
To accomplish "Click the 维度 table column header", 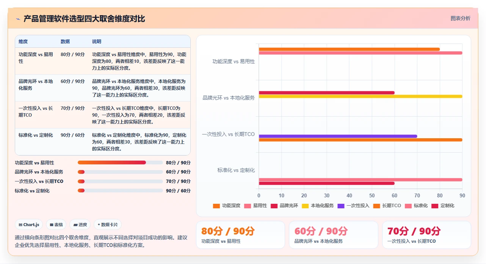I will click(23, 42).
